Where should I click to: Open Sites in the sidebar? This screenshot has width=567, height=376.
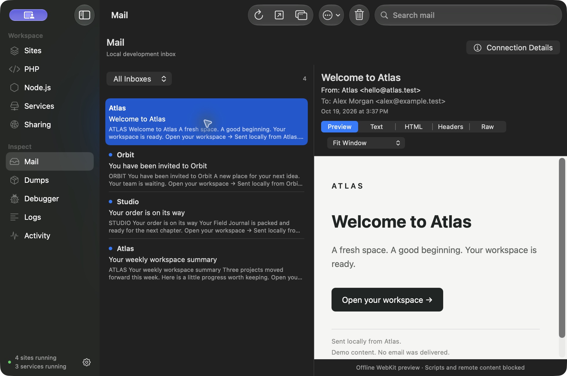pyautogui.click(x=50, y=51)
